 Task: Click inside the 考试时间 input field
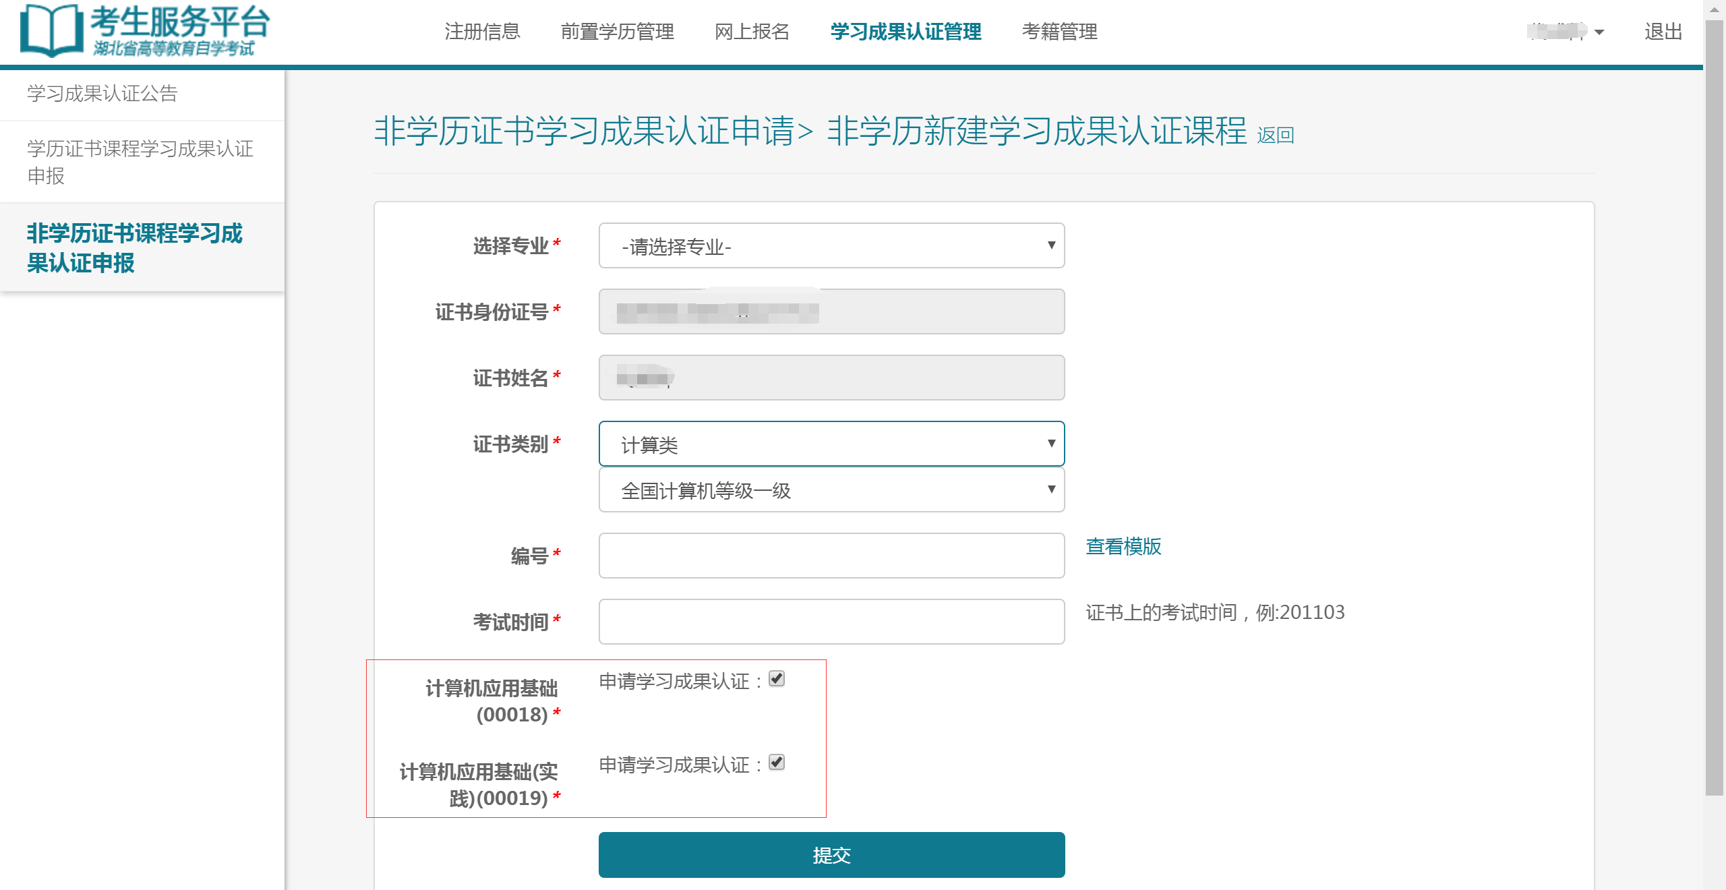pyautogui.click(x=831, y=621)
